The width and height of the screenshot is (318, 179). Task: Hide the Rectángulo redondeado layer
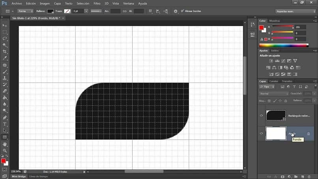click(x=261, y=115)
